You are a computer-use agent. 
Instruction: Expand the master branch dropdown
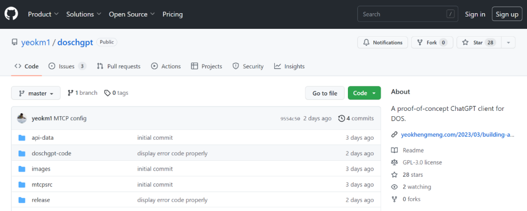[36, 93]
